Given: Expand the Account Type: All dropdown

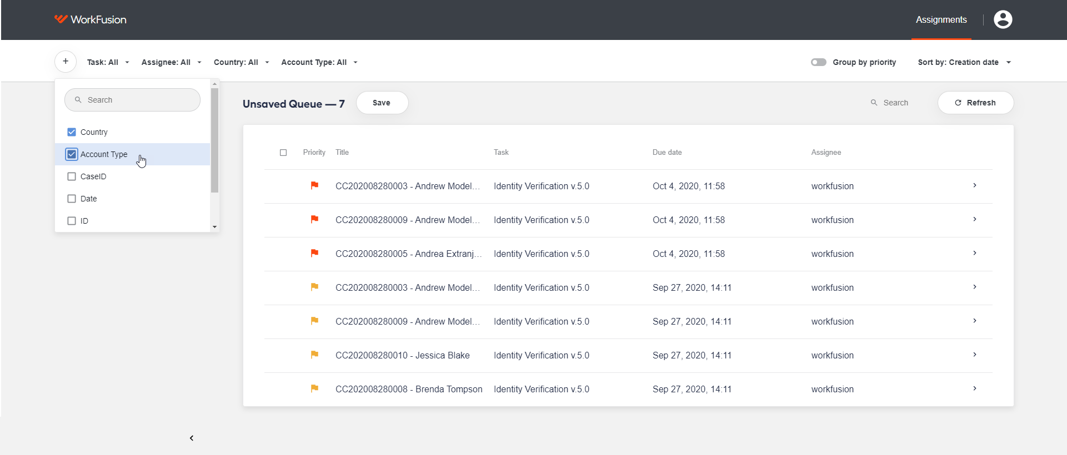Looking at the screenshot, I should click(x=319, y=62).
